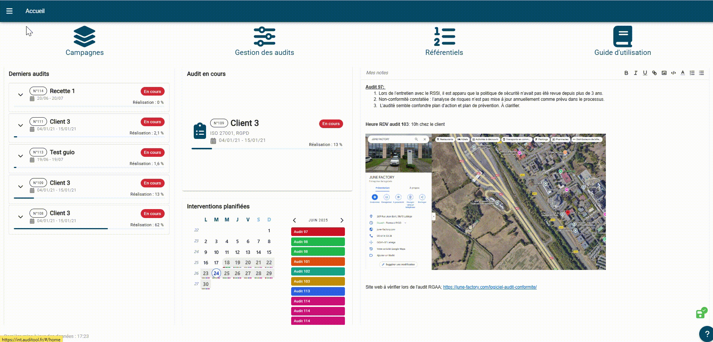The width and height of the screenshot is (713, 342).
Task: Go to Gestion des audits
Action: tap(264, 41)
